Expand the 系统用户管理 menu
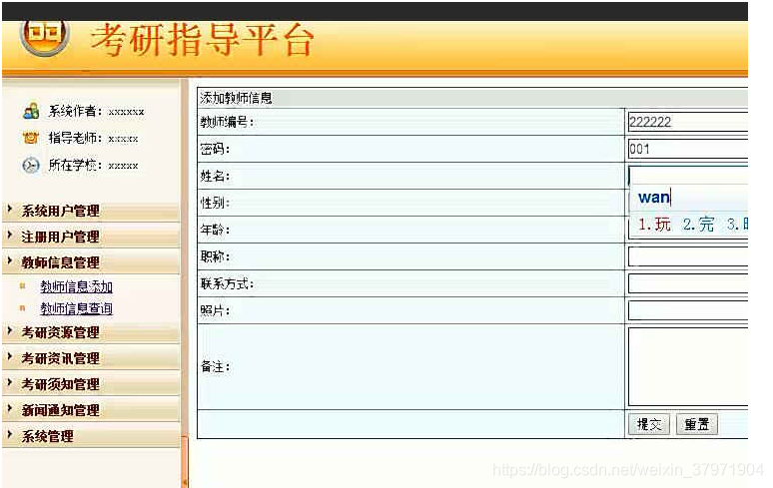Viewport: 773px width, 488px height. (91, 211)
